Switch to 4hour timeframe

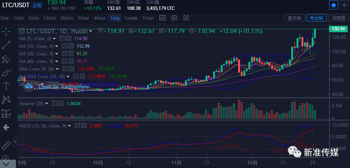[x=100, y=18]
